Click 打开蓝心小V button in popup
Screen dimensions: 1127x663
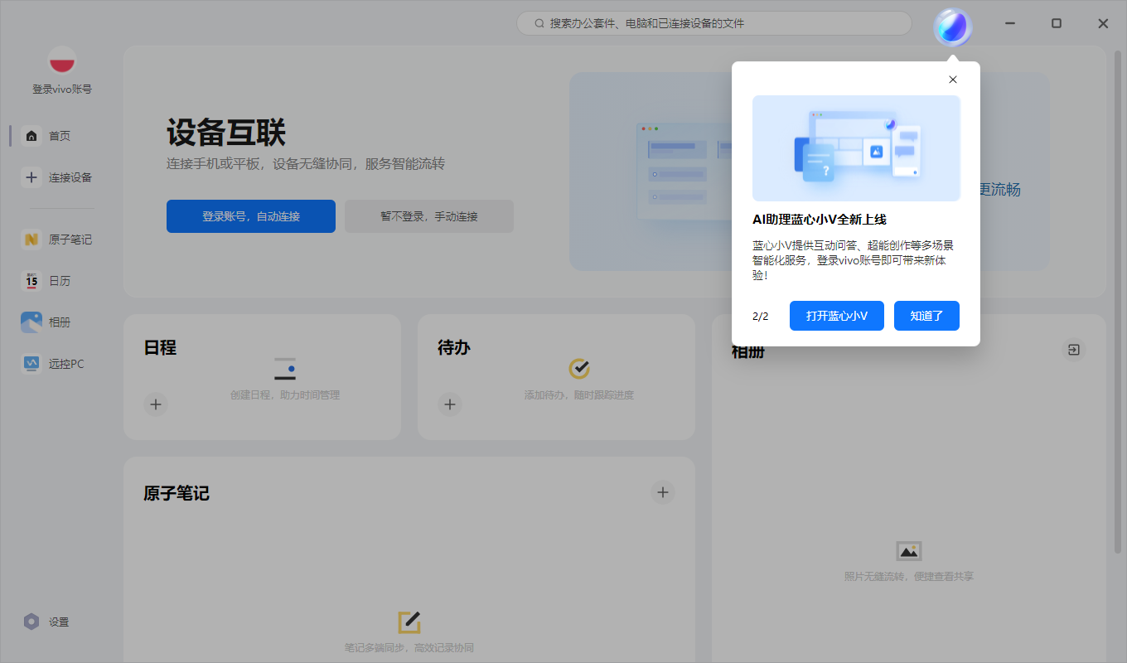pos(837,316)
